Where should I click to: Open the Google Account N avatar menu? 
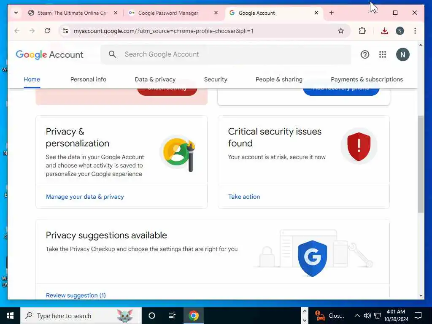coord(402,54)
